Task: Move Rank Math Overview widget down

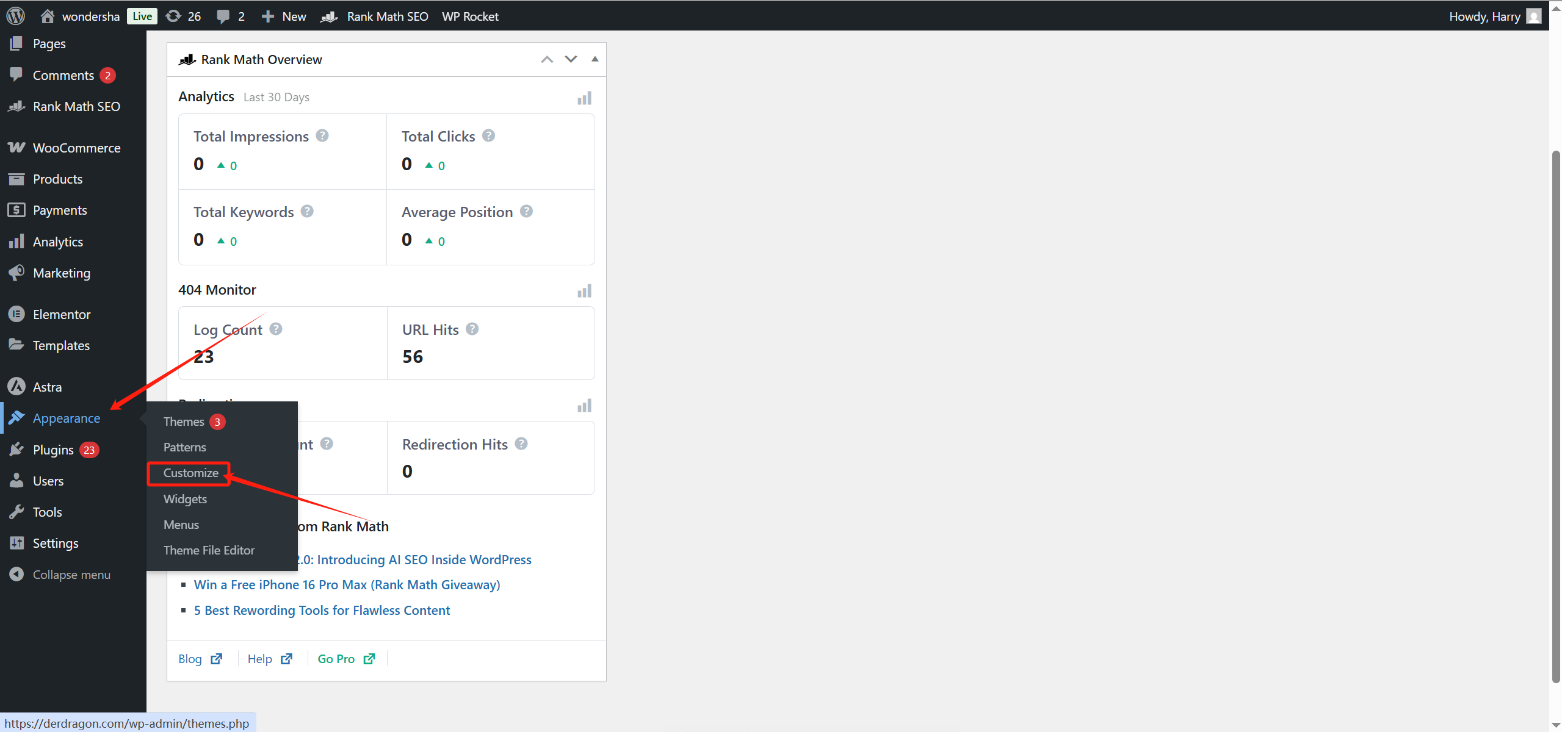Action: (571, 59)
